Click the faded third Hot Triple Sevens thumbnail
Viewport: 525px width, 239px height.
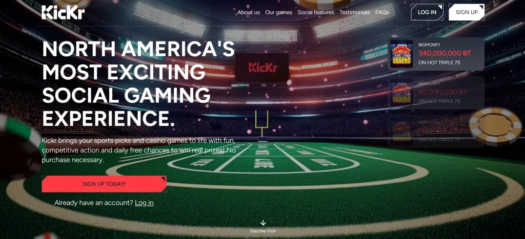coord(401,132)
